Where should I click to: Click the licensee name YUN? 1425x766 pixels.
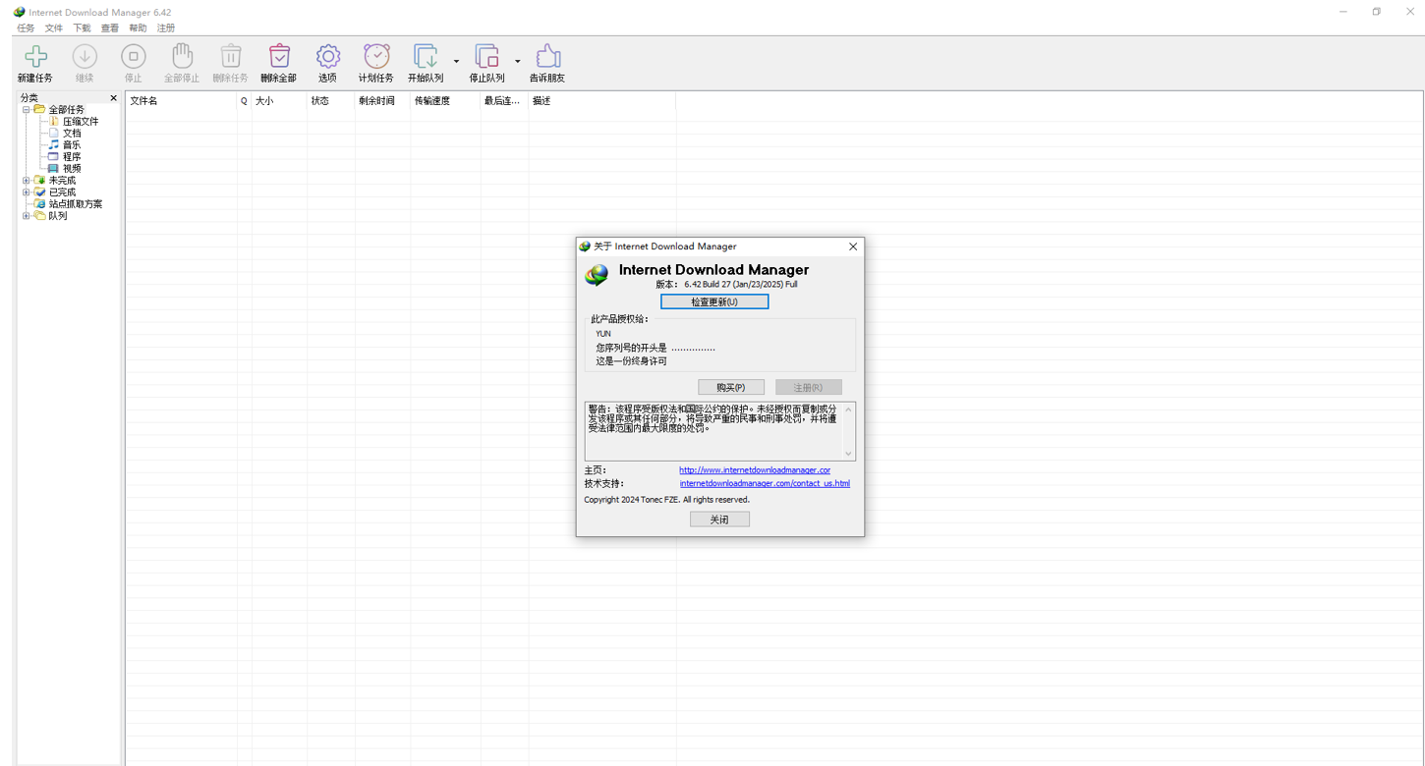tap(603, 334)
